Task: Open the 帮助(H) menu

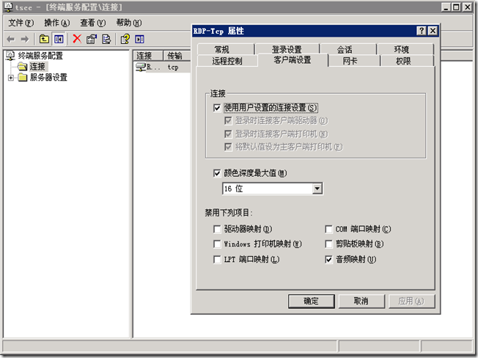Action: pyautogui.click(x=129, y=23)
